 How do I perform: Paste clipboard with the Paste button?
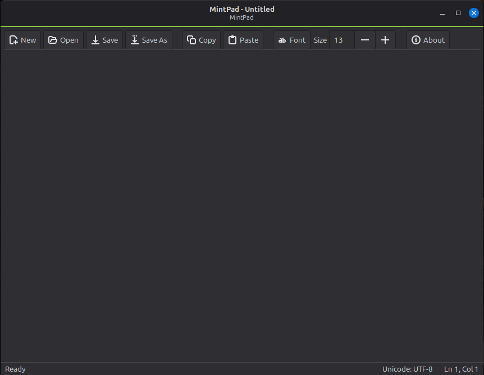(243, 40)
